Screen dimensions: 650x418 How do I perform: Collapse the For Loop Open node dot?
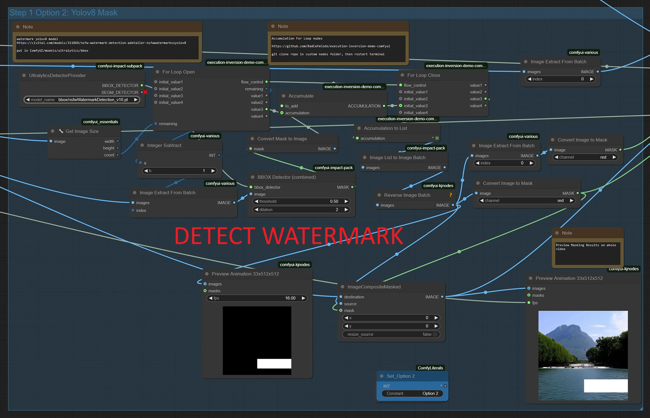pos(157,72)
